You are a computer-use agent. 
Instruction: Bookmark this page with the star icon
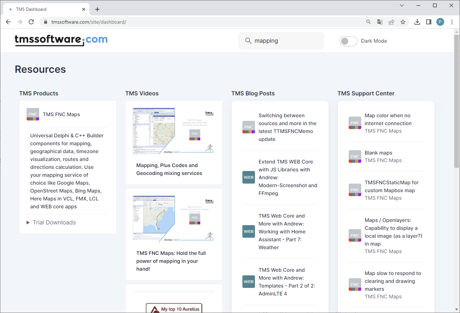tap(403, 22)
